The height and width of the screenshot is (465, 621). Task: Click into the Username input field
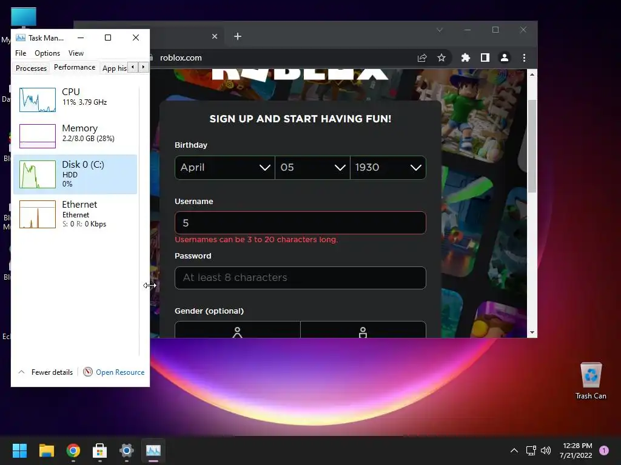point(300,223)
